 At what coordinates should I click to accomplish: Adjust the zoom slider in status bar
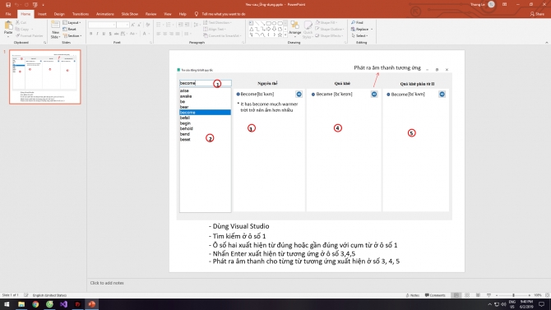click(x=513, y=295)
